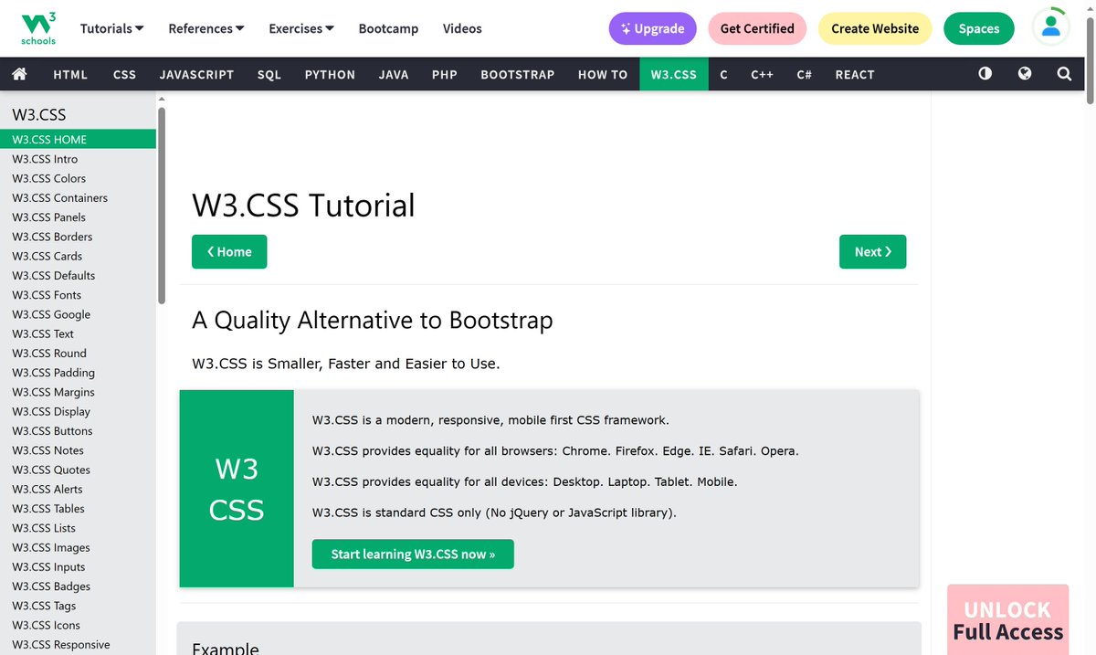Open W3.CSS Alerts in sidebar
Viewport: 1096px width, 655px height.
(78, 489)
